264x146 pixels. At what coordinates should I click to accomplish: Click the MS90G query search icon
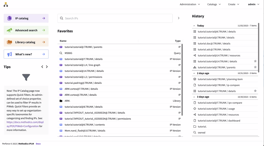(61, 53)
